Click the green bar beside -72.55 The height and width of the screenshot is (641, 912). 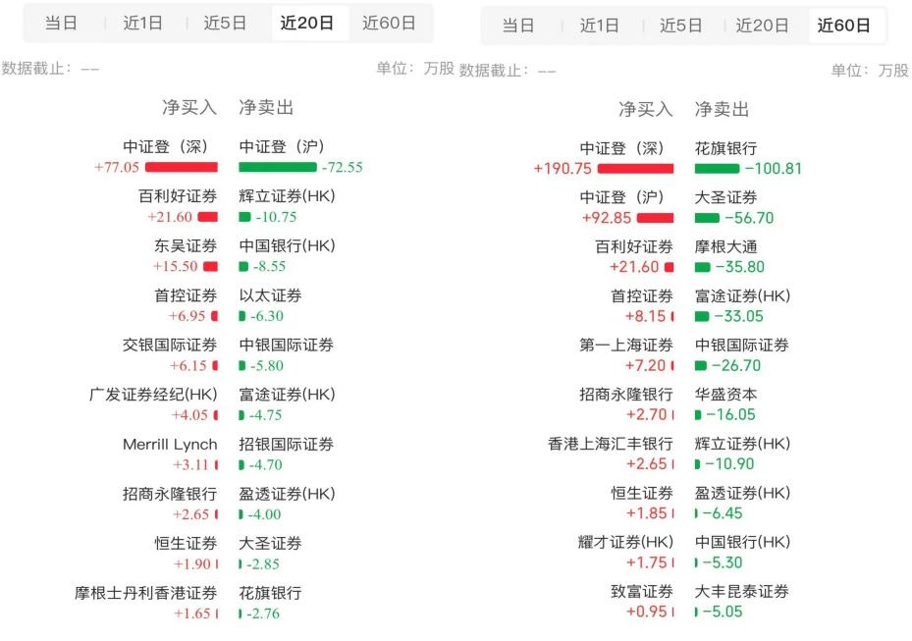click(x=277, y=167)
